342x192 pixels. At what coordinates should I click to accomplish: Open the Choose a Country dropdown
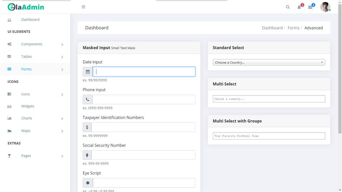tap(269, 62)
